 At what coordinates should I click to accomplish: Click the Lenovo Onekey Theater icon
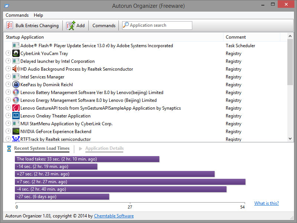point(16,116)
